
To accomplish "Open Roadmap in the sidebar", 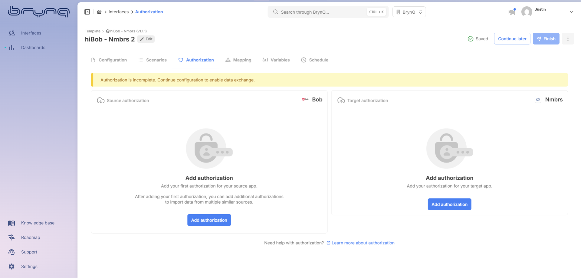I will [x=31, y=237].
